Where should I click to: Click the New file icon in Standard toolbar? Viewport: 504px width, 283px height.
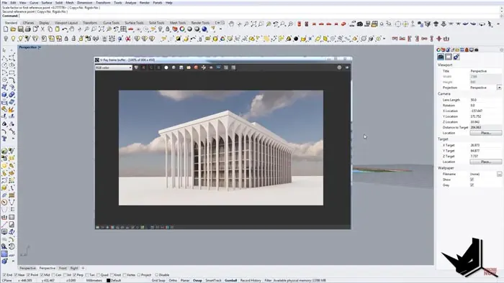(x=6, y=29)
